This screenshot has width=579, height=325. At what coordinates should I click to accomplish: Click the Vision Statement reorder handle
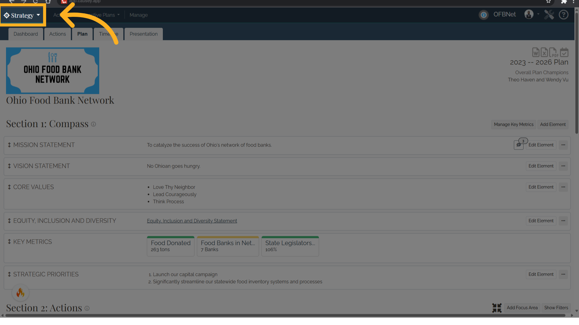pyautogui.click(x=9, y=166)
